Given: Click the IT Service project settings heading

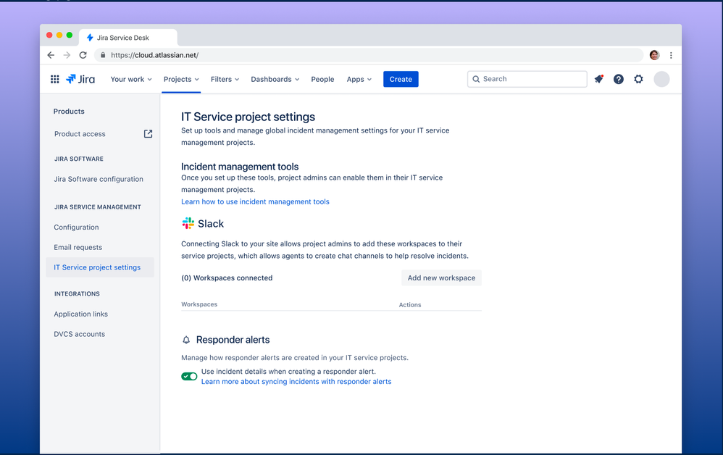Looking at the screenshot, I should (248, 117).
